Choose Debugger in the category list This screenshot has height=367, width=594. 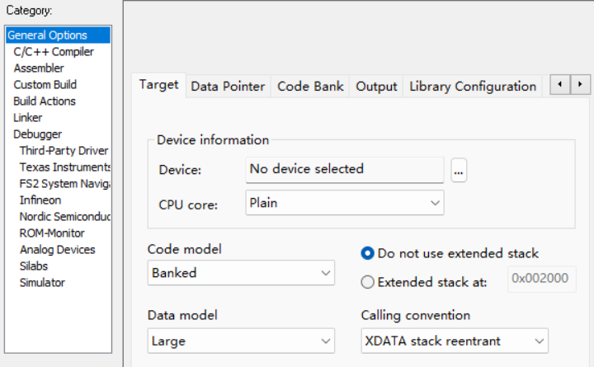[x=37, y=134]
